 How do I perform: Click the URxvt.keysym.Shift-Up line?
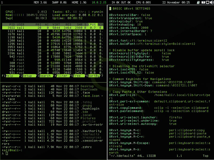[x=151, y=82]
